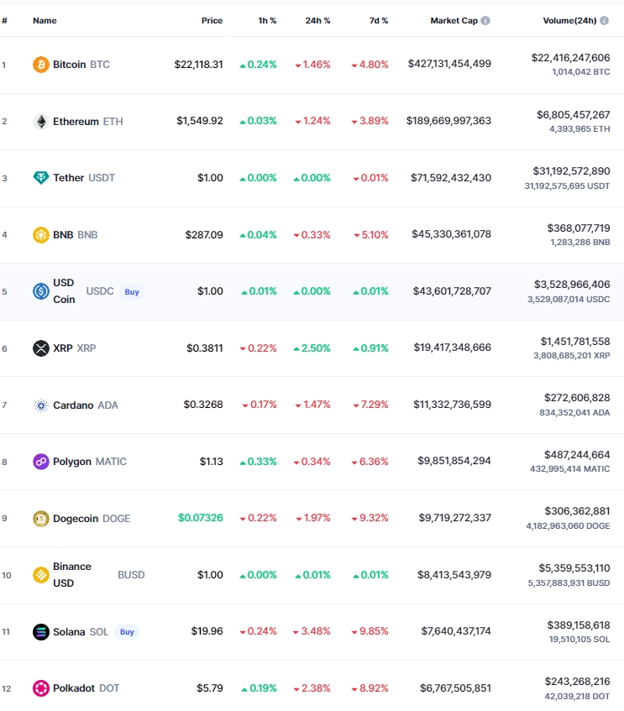Click the Ethereum diamond logo icon
This screenshot has width=624, height=711.
pyautogui.click(x=41, y=122)
